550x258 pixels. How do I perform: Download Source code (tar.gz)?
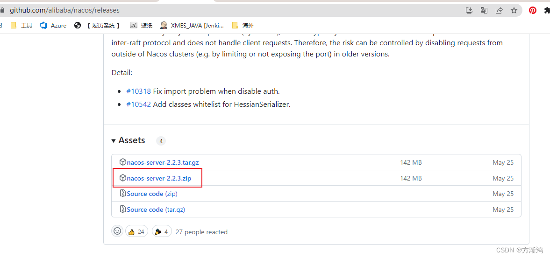click(x=156, y=209)
